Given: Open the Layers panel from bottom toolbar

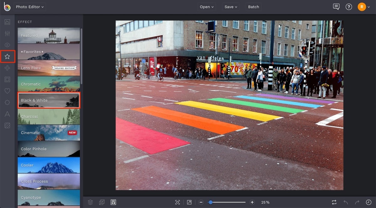Looking at the screenshot, I should [x=90, y=202].
